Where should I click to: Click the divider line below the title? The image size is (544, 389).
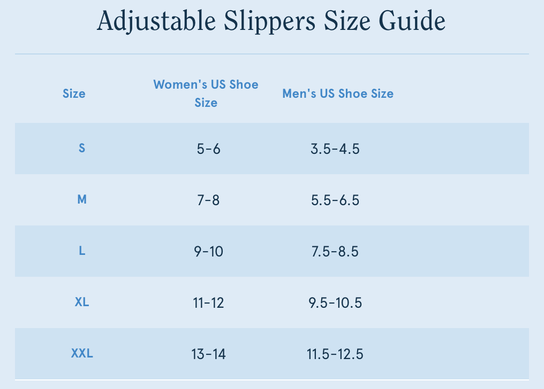(271, 54)
